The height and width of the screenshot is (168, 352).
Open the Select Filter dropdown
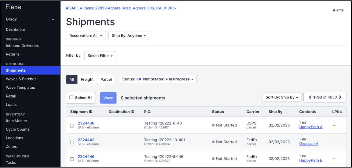(100, 56)
